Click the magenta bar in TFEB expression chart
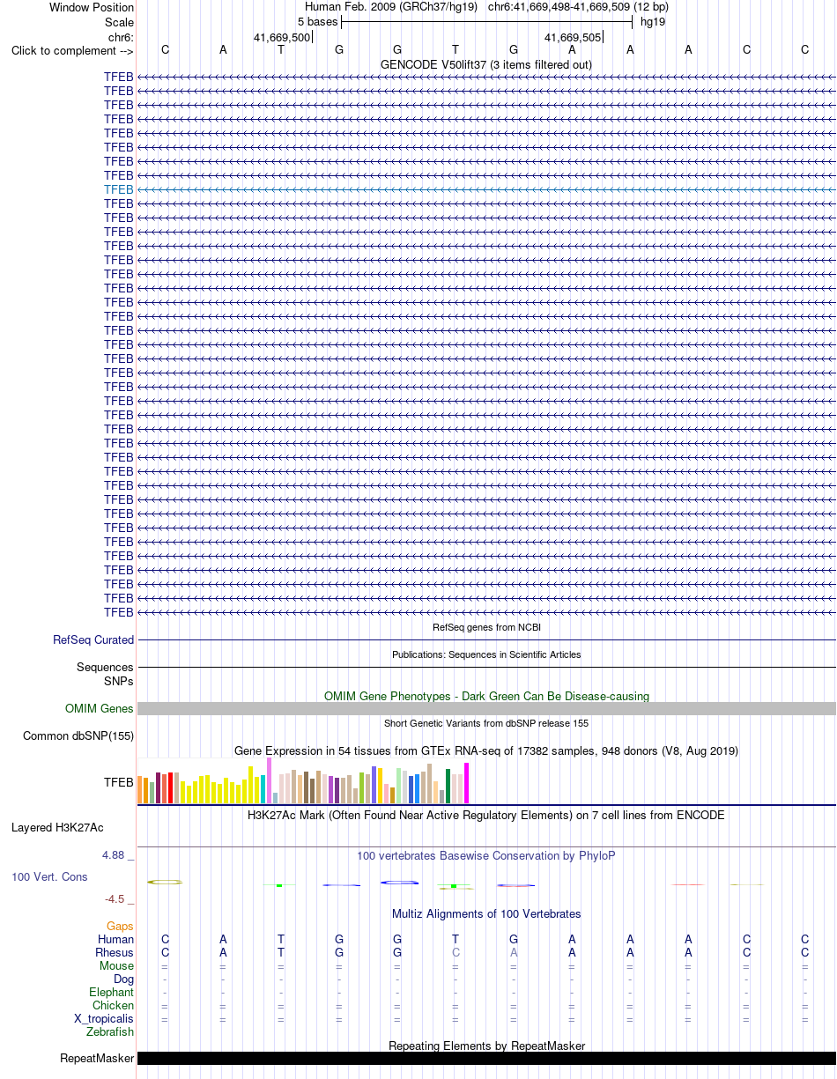This screenshot has width=837, height=1079. coord(467,783)
